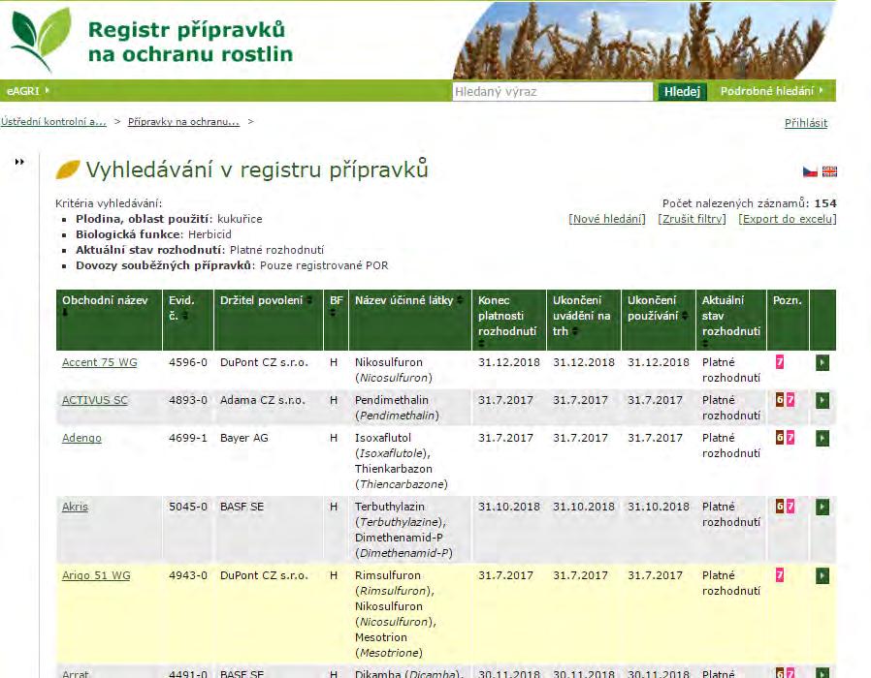Sort by Evid. č. column
This screenshot has height=678, width=871.
click(185, 316)
